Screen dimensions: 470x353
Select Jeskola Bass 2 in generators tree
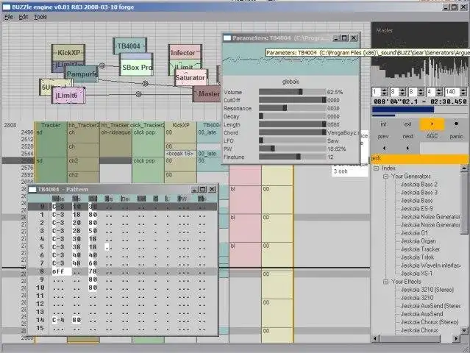click(x=419, y=185)
